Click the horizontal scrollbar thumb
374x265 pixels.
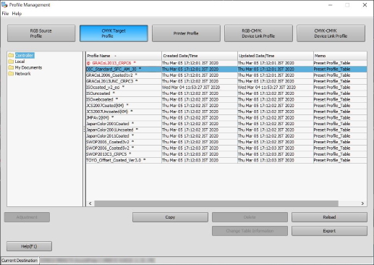pos(216,203)
